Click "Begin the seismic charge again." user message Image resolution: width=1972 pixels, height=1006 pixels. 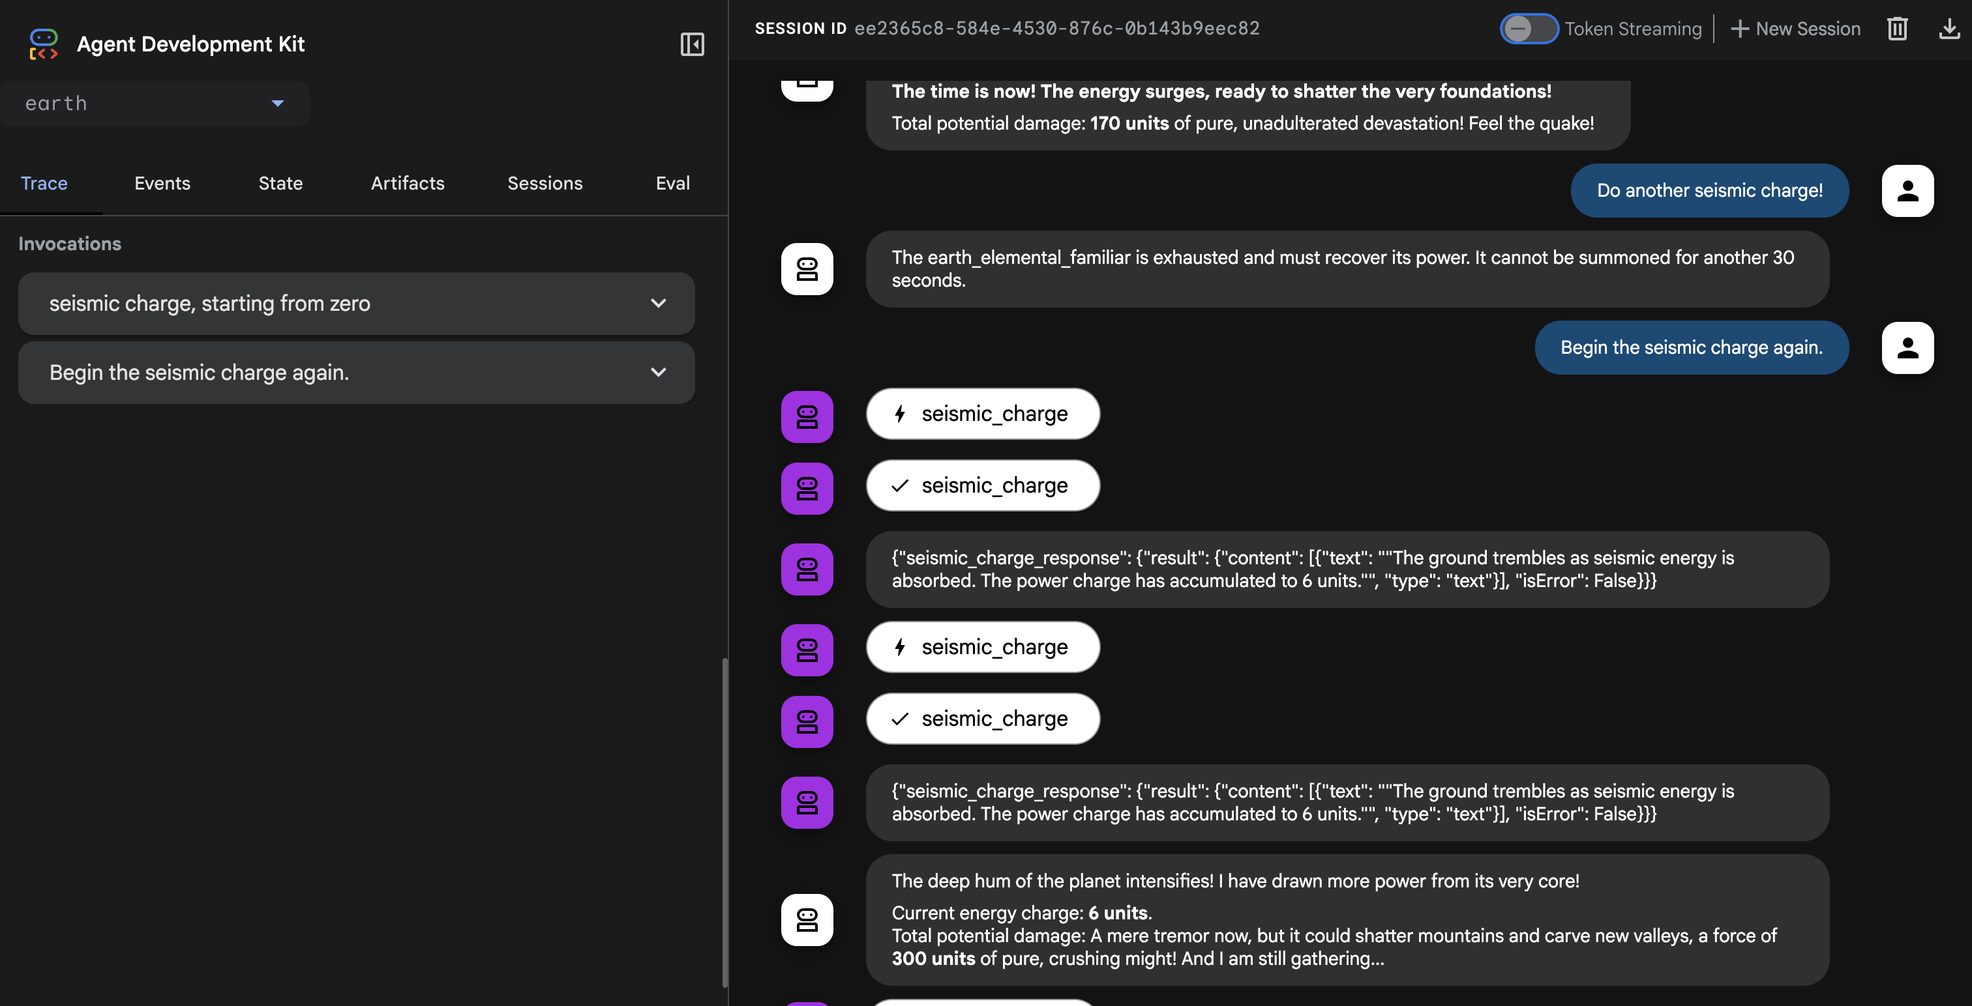coord(1691,347)
